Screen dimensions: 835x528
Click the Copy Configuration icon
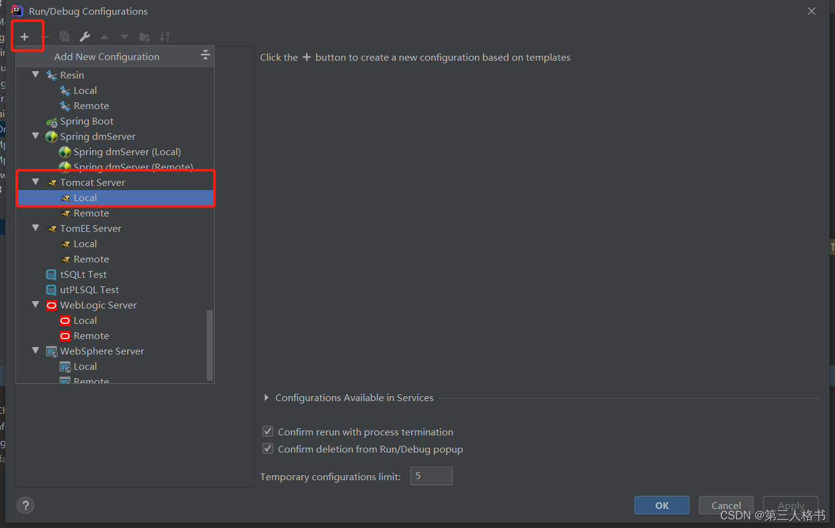point(64,37)
